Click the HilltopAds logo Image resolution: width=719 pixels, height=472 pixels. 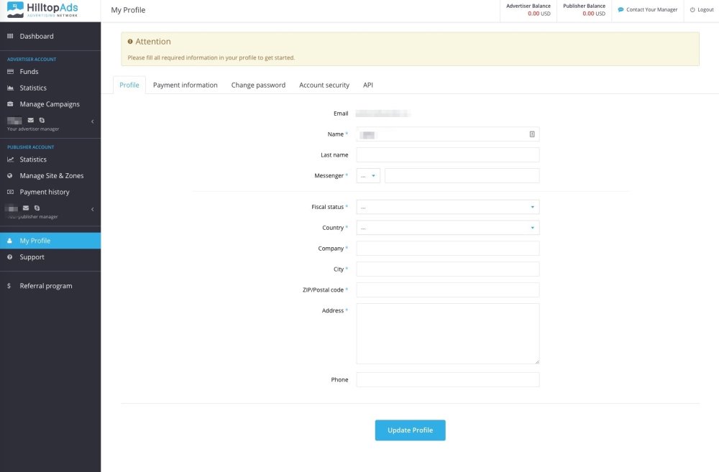coord(42,9)
